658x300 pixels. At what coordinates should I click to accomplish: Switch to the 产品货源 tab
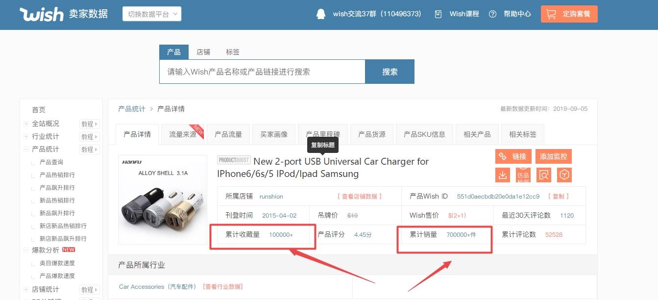(372, 134)
